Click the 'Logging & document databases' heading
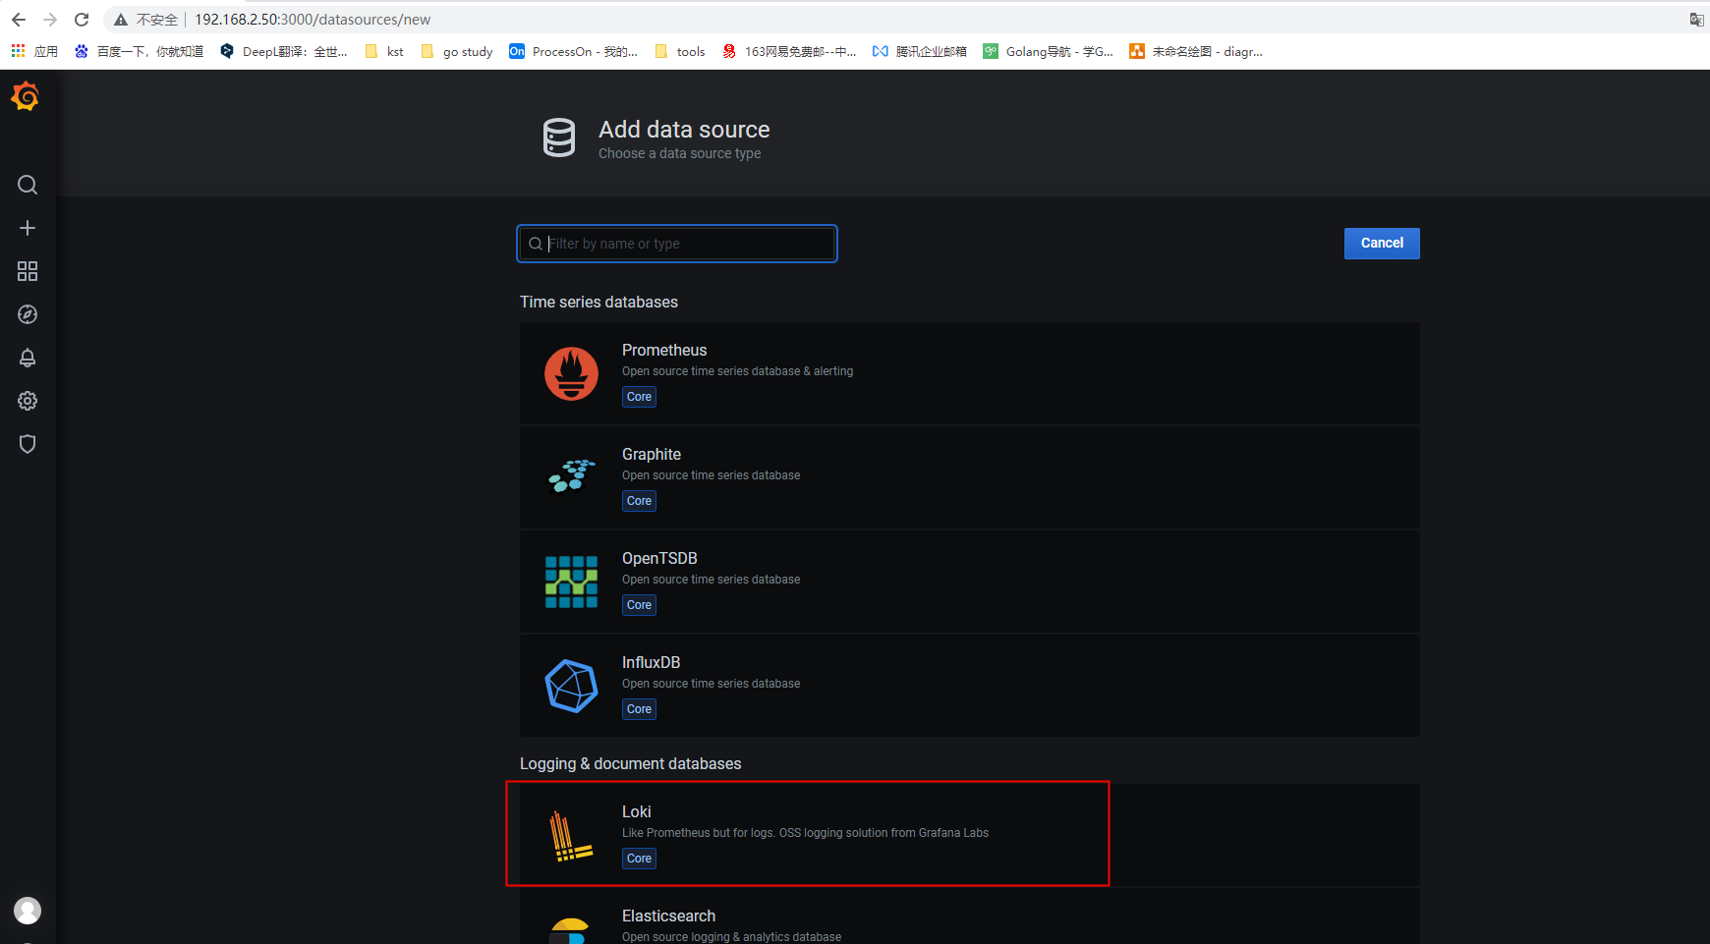The image size is (1710, 944). click(631, 763)
